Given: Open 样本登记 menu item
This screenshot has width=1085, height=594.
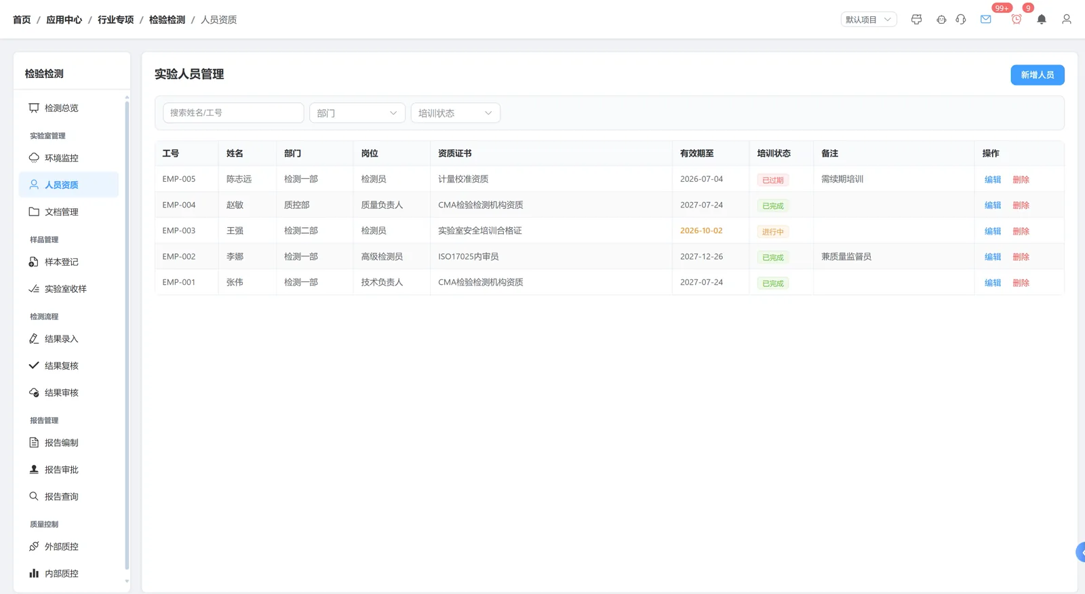Looking at the screenshot, I should 68,262.
